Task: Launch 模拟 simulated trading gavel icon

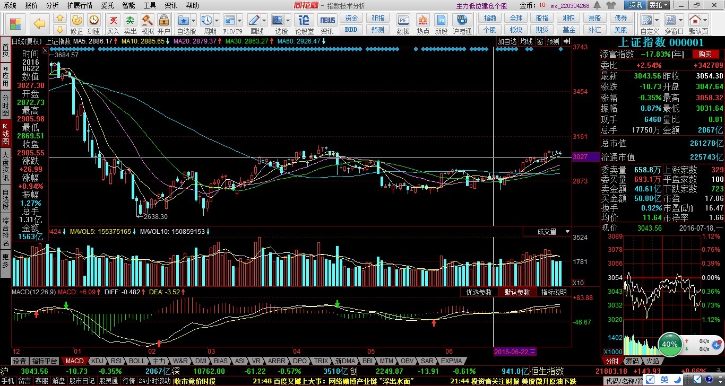Action: coord(147,23)
